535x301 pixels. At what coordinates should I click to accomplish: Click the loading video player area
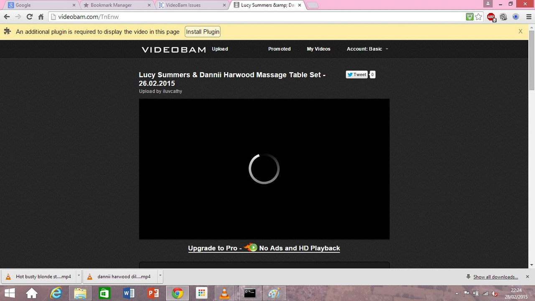(x=264, y=169)
